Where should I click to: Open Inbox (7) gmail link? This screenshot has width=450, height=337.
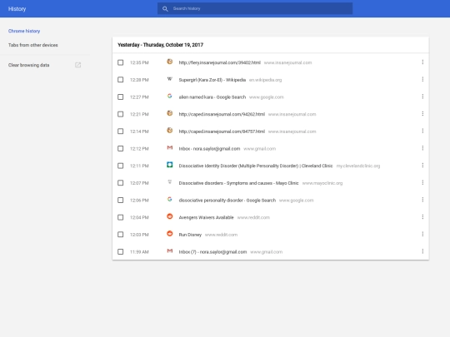(212, 251)
